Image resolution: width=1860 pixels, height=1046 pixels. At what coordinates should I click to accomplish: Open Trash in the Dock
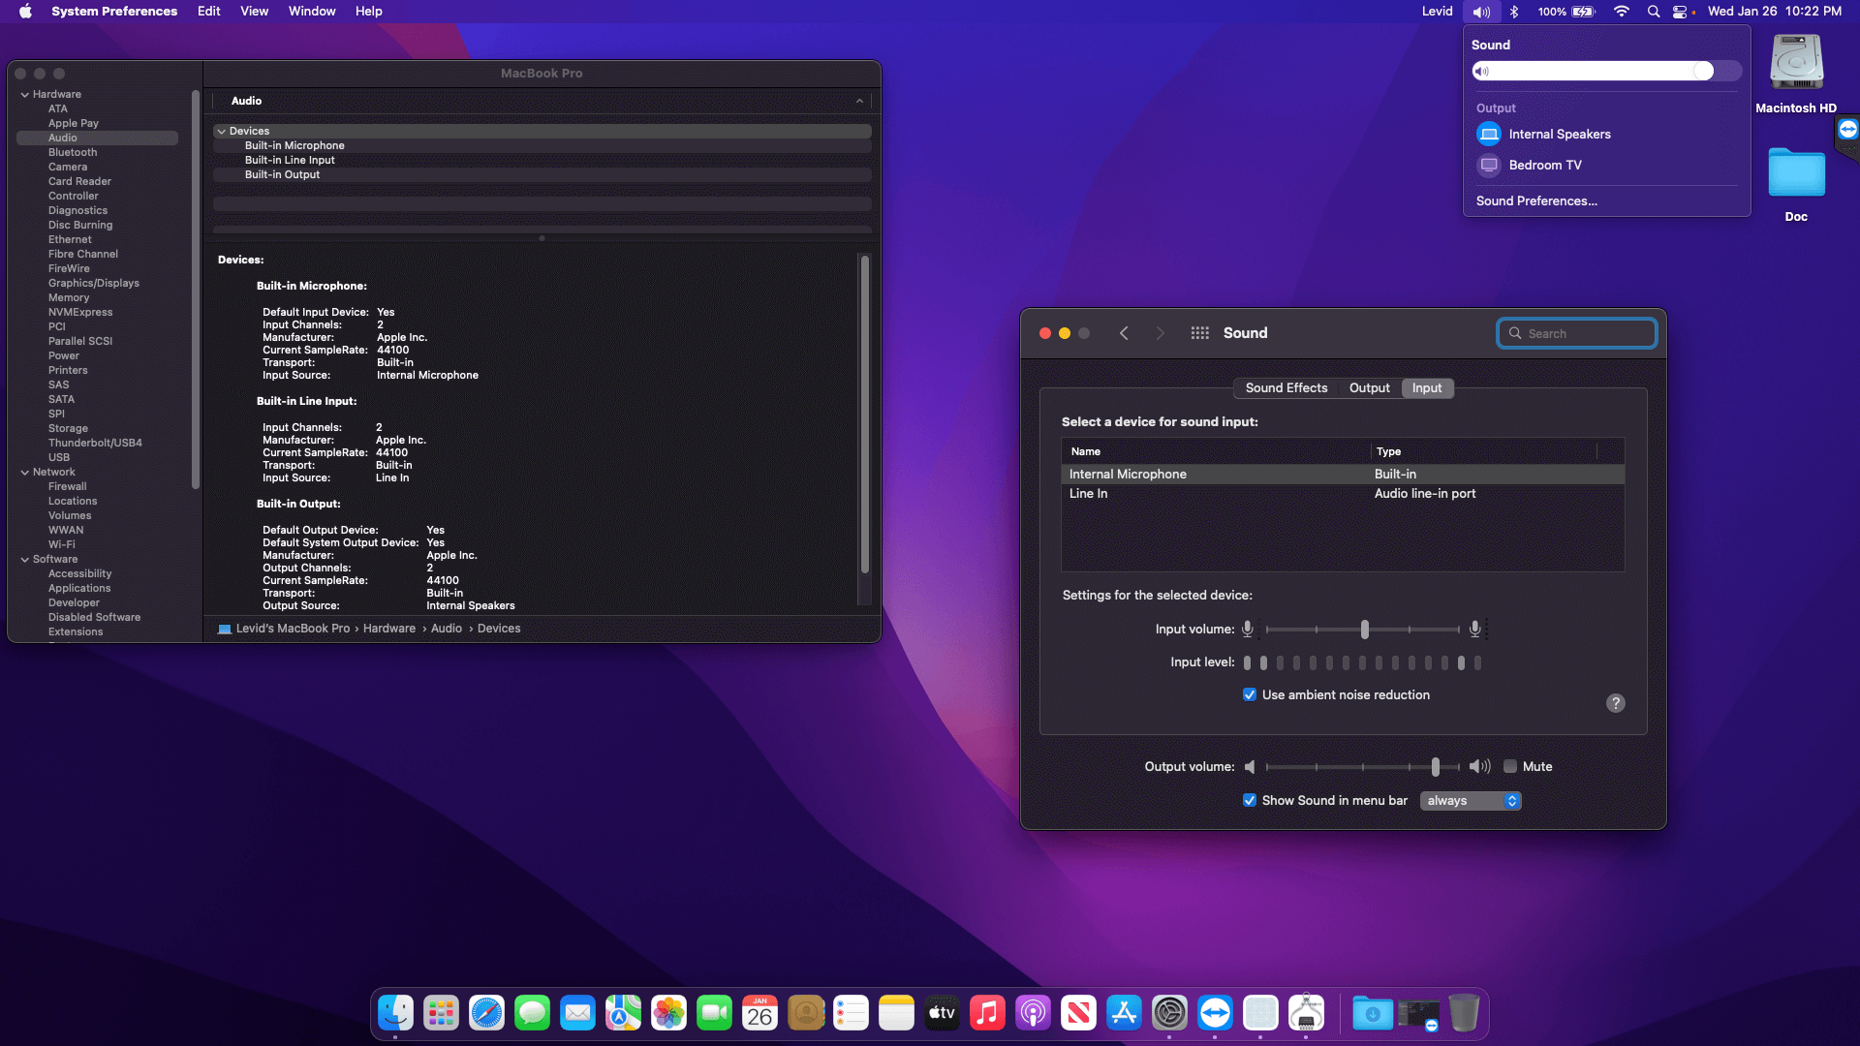pyautogui.click(x=1464, y=1013)
